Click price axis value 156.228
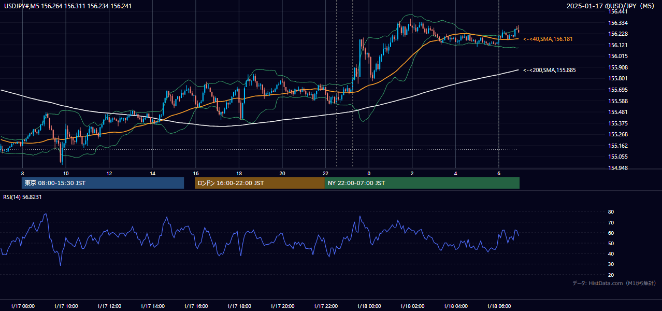The image size is (662, 311). click(618, 34)
